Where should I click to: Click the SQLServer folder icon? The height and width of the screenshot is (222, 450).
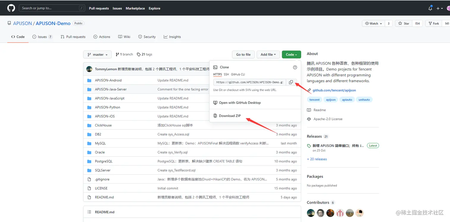point(89,170)
